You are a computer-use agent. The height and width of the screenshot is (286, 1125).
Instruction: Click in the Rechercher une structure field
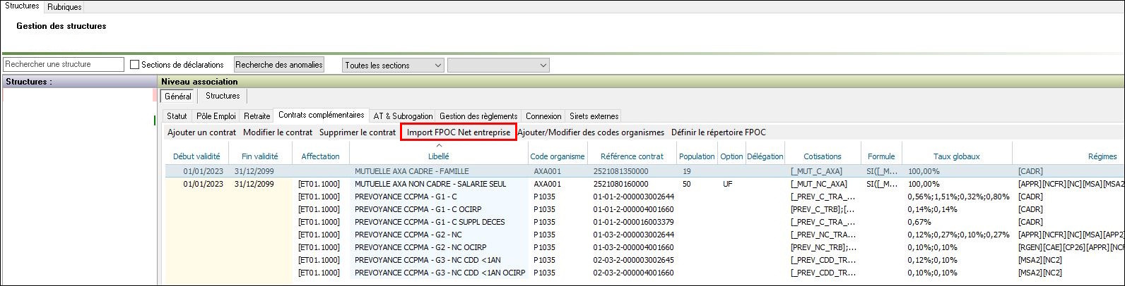63,64
